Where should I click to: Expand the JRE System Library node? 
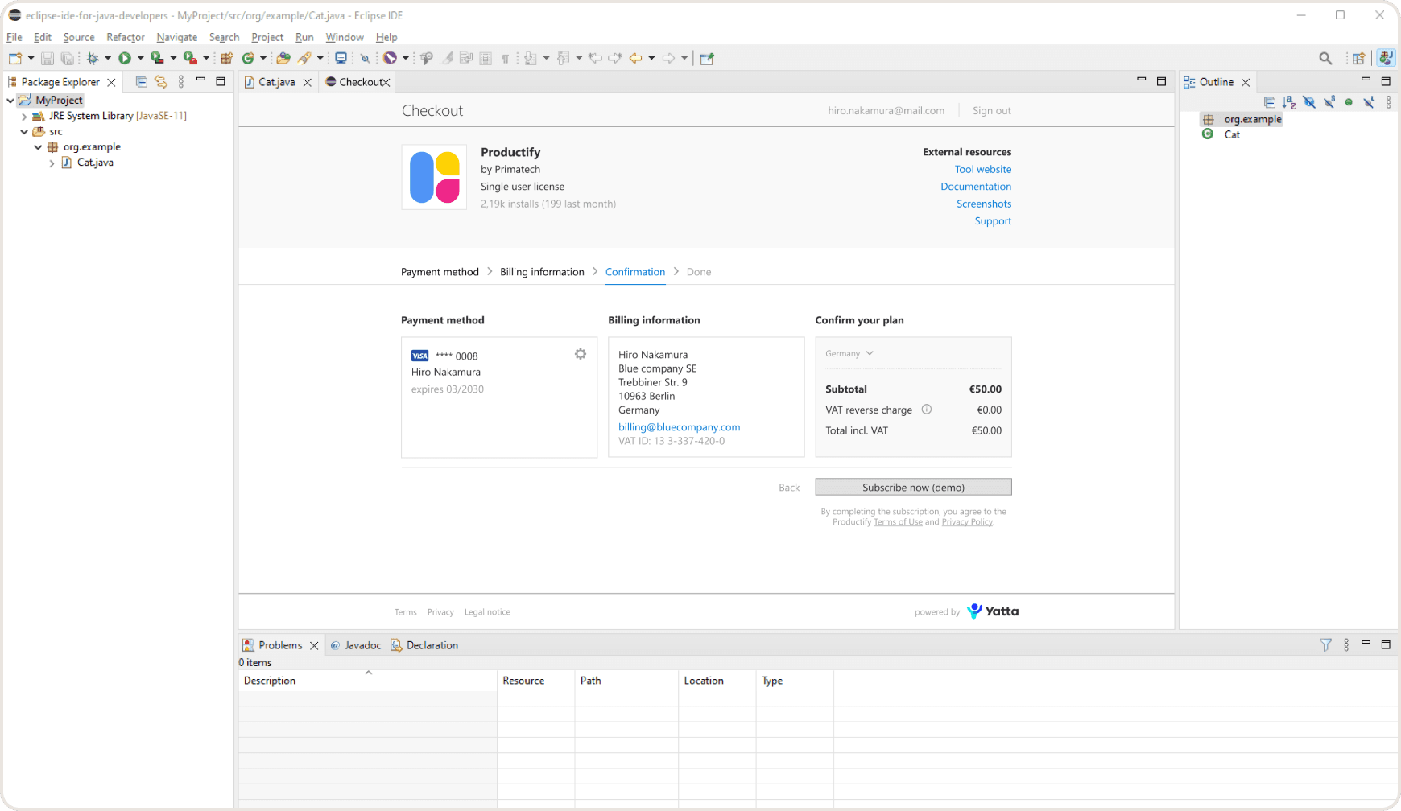click(x=24, y=117)
